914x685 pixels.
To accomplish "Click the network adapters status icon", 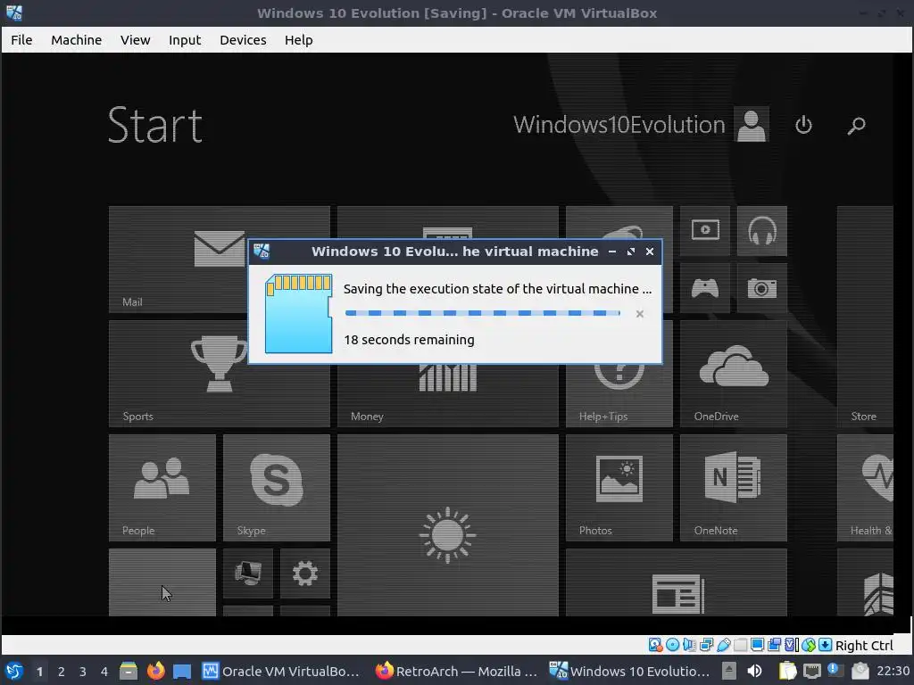I will coord(706,645).
